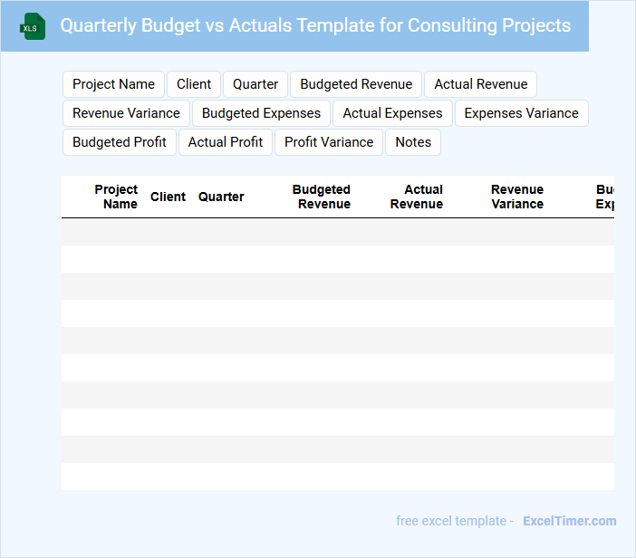Click the Actual Profit tag
636x558 pixels.
click(226, 142)
